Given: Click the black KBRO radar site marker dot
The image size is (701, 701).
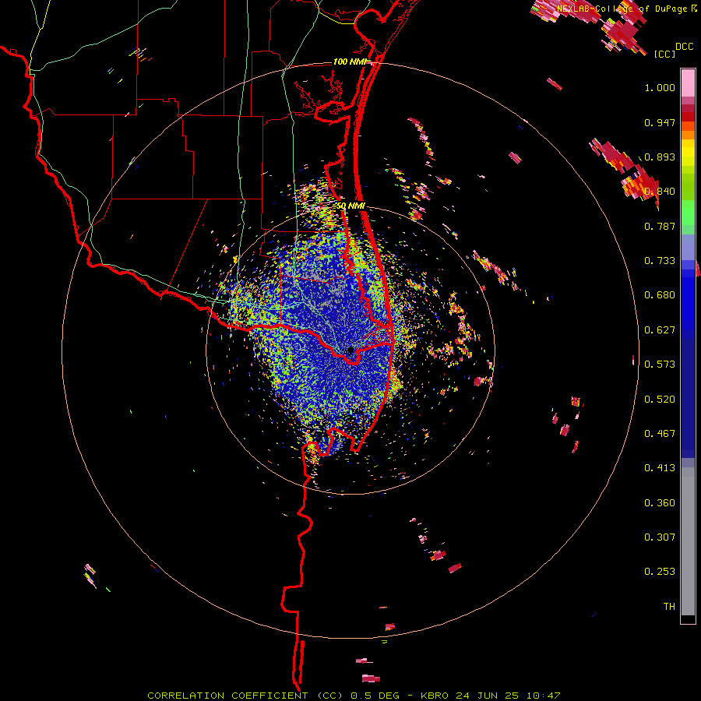Looking at the screenshot, I should click(350, 350).
